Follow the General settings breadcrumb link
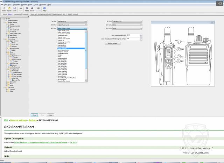Image resolution: width=224 pixels, height=163 pixels. click(18, 120)
